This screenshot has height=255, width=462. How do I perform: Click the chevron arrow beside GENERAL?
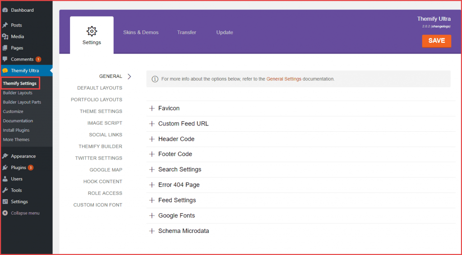pyautogui.click(x=129, y=76)
